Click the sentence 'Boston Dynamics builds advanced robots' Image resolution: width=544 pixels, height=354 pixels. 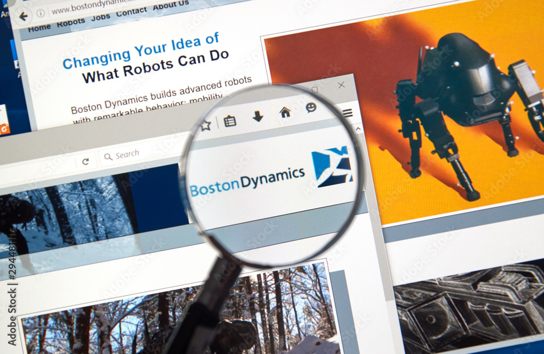[162, 94]
